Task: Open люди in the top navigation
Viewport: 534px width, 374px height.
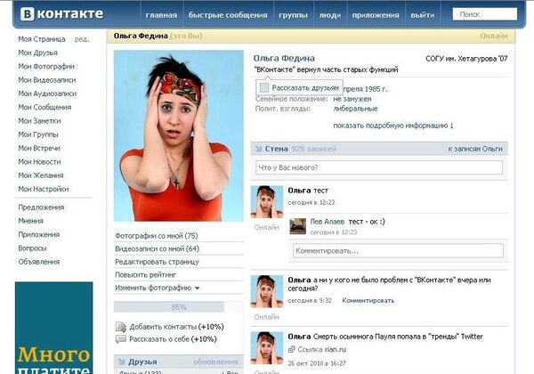Action: pos(330,15)
